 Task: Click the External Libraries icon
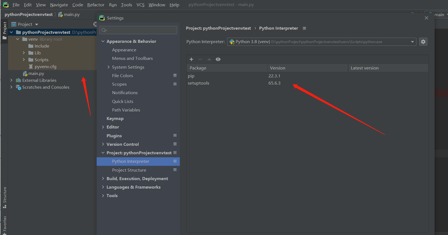(18, 80)
